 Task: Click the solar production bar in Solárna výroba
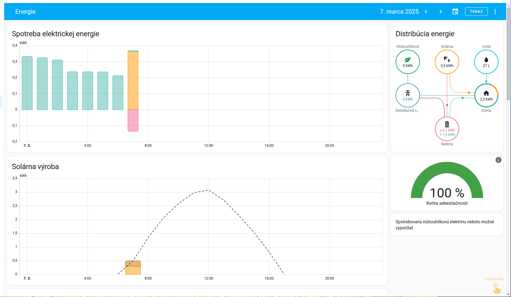click(x=133, y=268)
